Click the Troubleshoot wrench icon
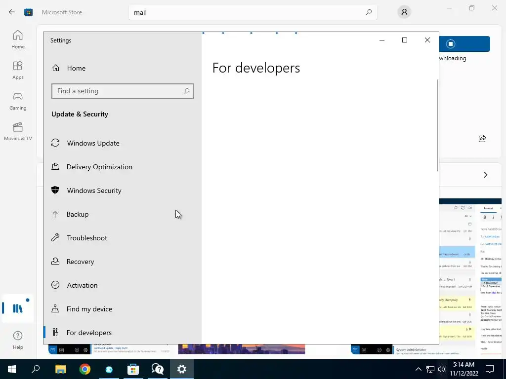 tap(55, 237)
